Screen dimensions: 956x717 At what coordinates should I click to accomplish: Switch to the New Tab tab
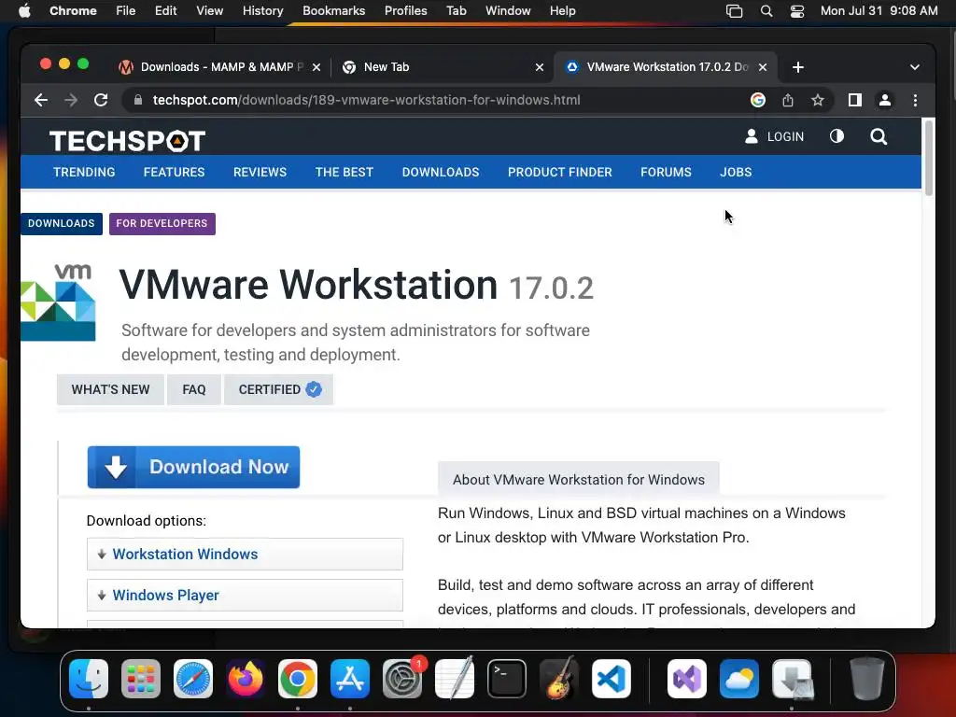point(442,67)
